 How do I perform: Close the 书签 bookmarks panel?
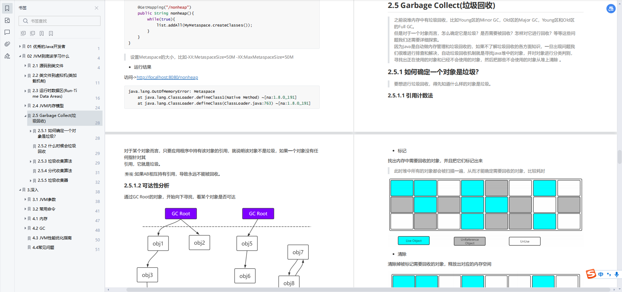[x=97, y=8]
